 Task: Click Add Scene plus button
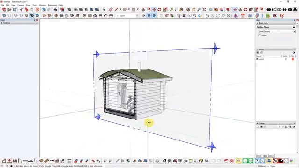[262, 126]
